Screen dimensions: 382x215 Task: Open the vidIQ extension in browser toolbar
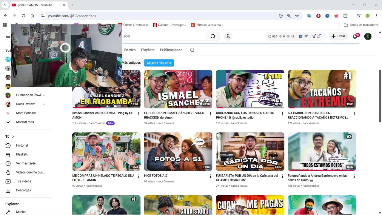coord(327,16)
